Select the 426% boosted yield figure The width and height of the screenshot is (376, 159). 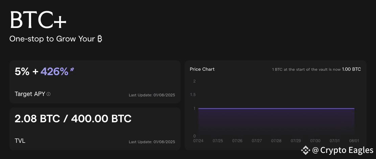point(54,71)
